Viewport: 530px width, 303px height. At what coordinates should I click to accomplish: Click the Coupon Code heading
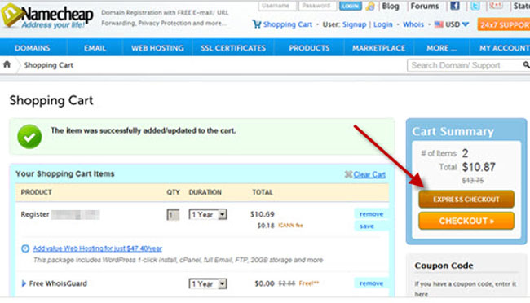coord(444,266)
